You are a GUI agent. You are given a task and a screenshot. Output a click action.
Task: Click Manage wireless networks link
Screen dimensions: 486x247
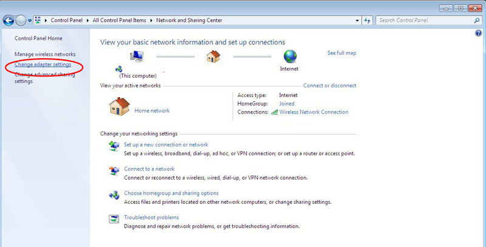[x=45, y=54]
